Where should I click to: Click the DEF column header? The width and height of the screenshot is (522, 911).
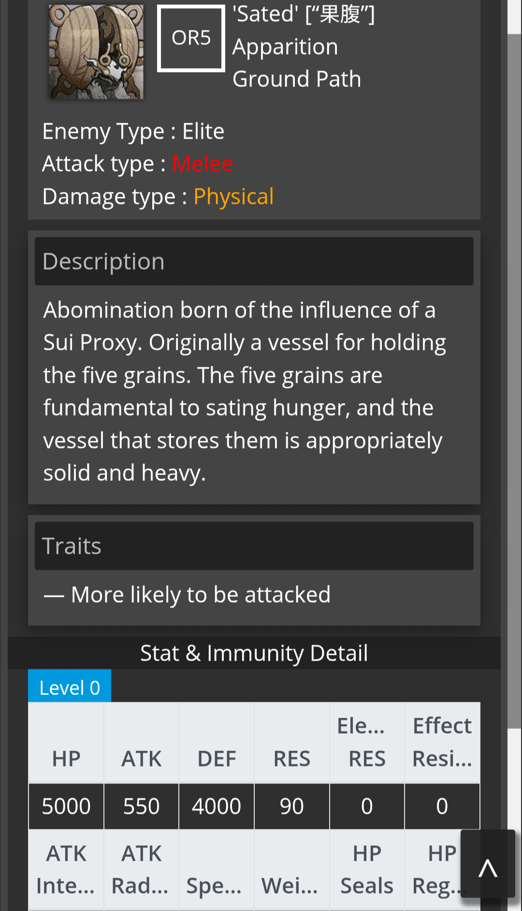pyautogui.click(x=217, y=743)
